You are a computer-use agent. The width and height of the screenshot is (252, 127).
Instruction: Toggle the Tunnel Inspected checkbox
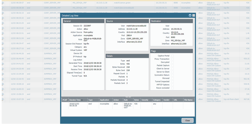(173, 81)
